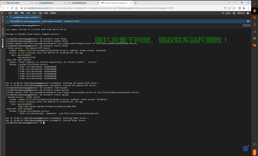Bookmark this page with star icon
Screen dimensions: 258x156
pyautogui.click(x=234, y=8)
